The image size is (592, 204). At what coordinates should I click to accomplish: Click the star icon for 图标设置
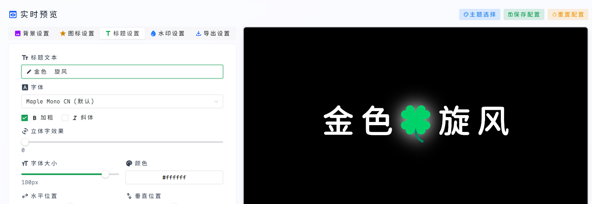pos(63,33)
